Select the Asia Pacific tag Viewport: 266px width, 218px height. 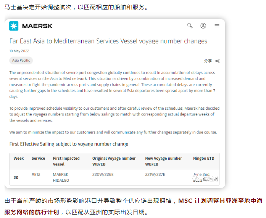(21, 61)
